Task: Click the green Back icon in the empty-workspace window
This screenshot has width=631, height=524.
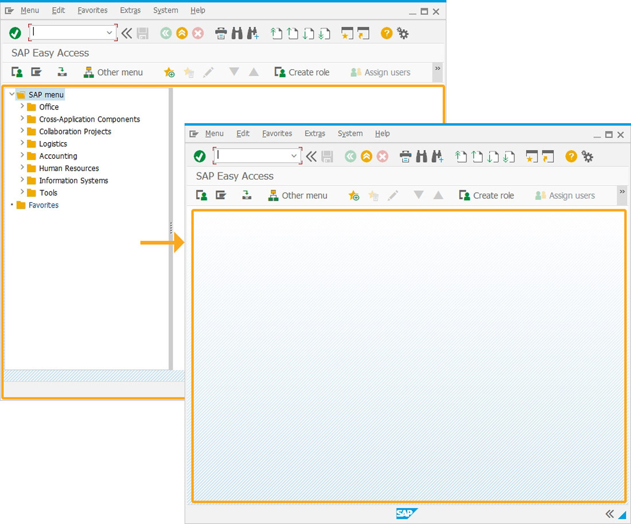Action: point(350,157)
